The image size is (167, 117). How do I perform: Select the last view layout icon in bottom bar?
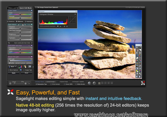(x=112, y=83)
